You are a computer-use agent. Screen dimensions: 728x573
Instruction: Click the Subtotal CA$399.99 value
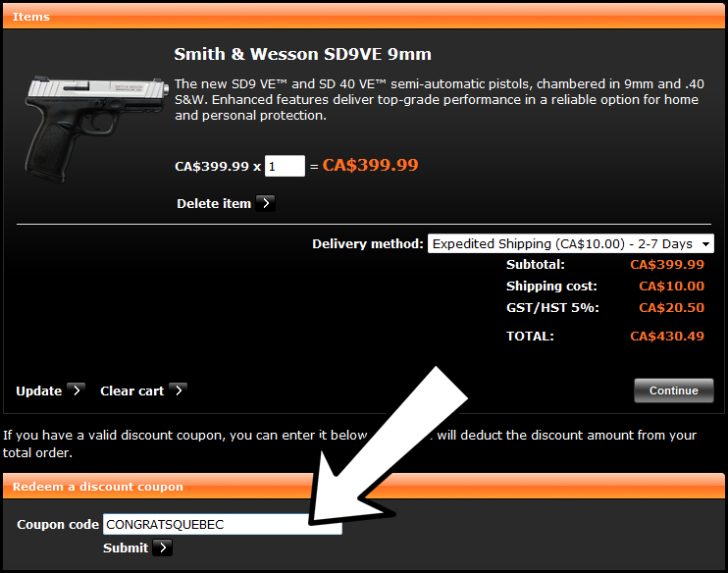click(667, 265)
